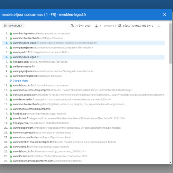Click the ranking podium icon beside 3

[x=96, y=26]
